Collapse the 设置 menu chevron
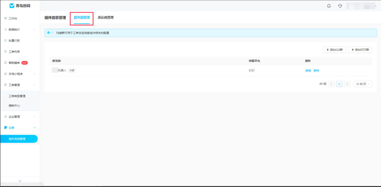Image resolution: width=381 pixels, height=187 pixels. point(35,128)
